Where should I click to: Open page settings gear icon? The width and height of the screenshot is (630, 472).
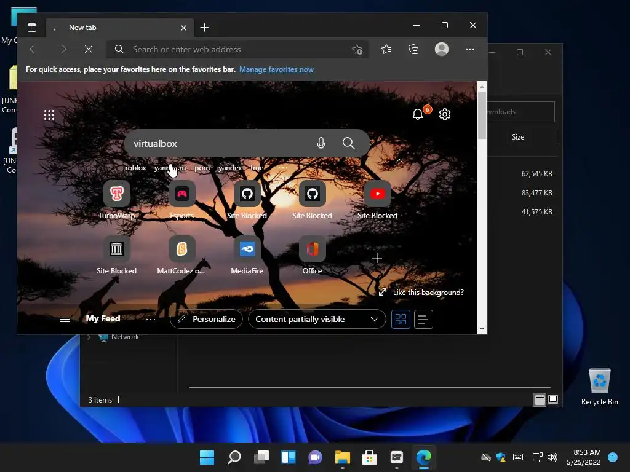coord(445,114)
